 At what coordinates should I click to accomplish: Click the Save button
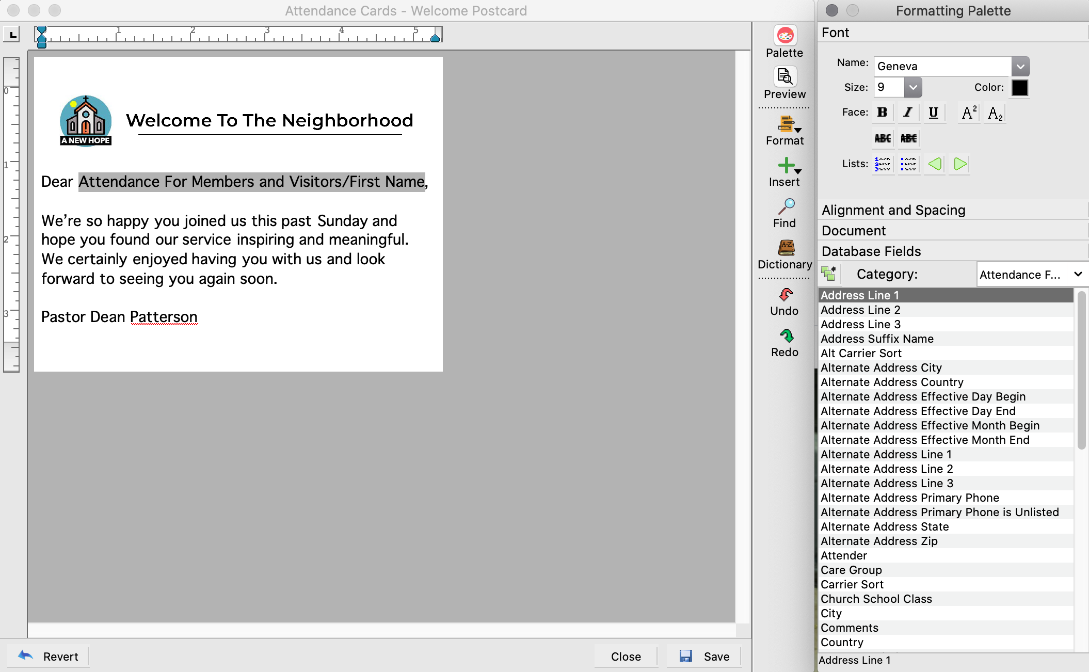(704, 656)
